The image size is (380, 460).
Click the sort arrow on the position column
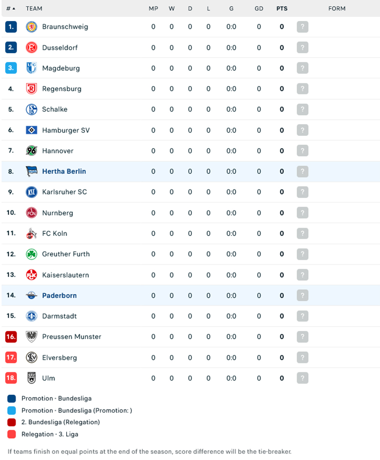pyautogui.click(x=13, y=8)
